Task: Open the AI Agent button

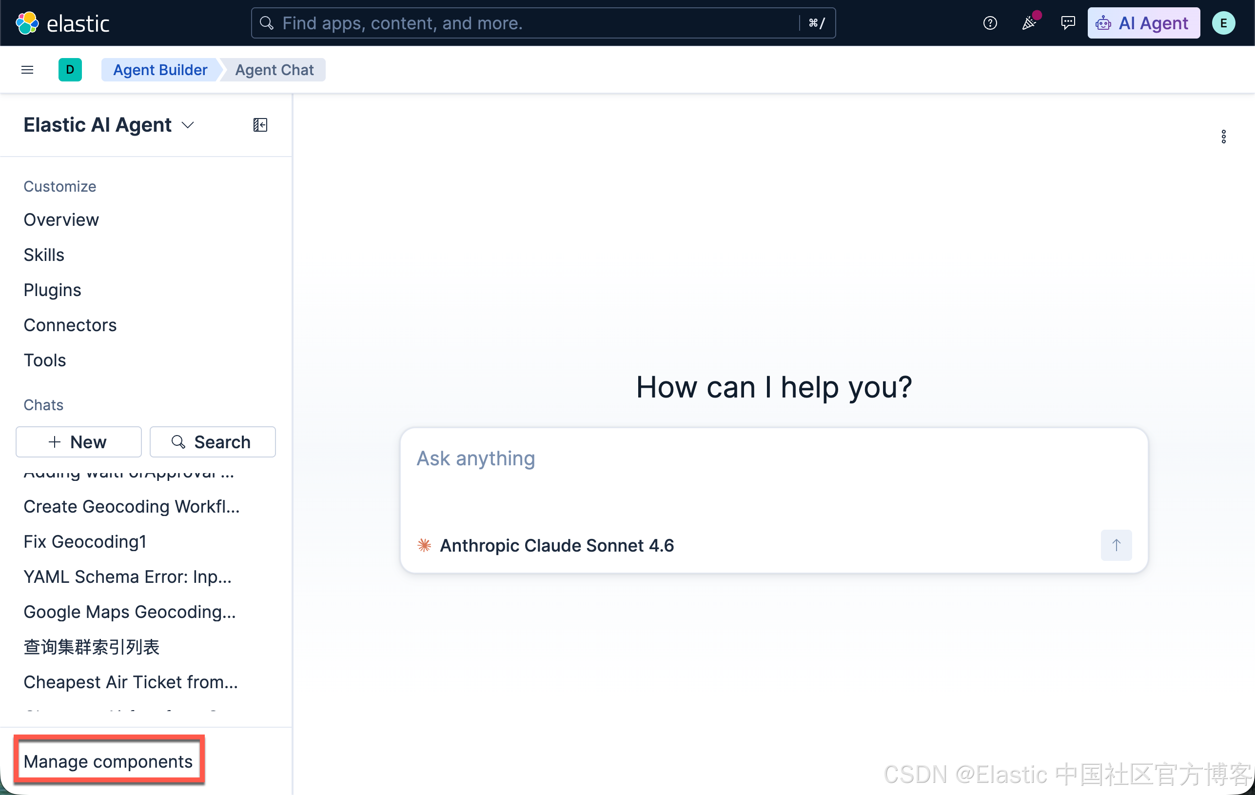Action: (1143, 23)
